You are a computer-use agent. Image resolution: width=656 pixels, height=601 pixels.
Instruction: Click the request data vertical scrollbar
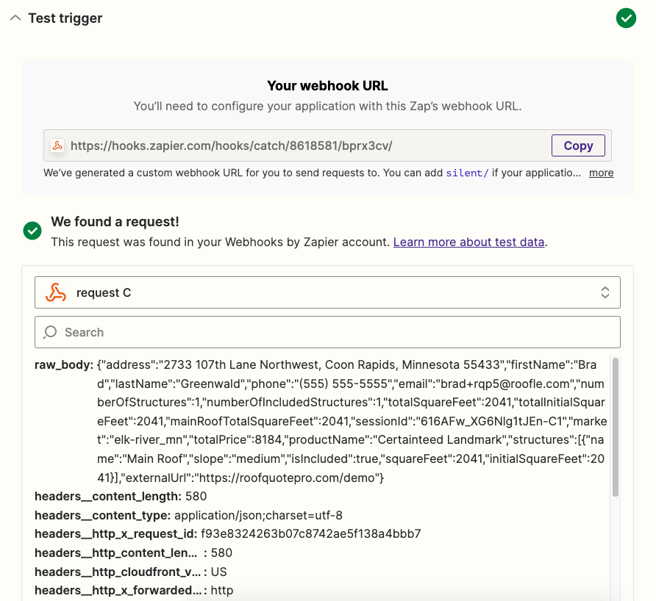pos(615,427)
